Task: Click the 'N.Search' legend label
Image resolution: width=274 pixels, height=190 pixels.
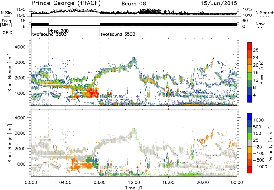Action: click(264, 13)
